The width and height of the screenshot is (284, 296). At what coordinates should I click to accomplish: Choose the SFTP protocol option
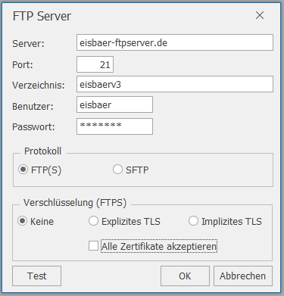tap(117, 170)
